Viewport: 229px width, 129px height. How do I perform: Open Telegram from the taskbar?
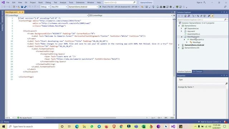(99, 126)
